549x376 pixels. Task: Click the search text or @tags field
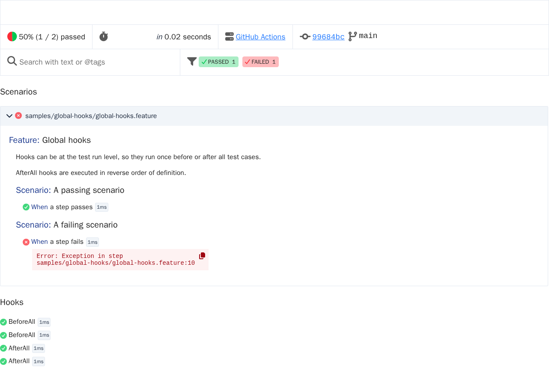point(98,62)
